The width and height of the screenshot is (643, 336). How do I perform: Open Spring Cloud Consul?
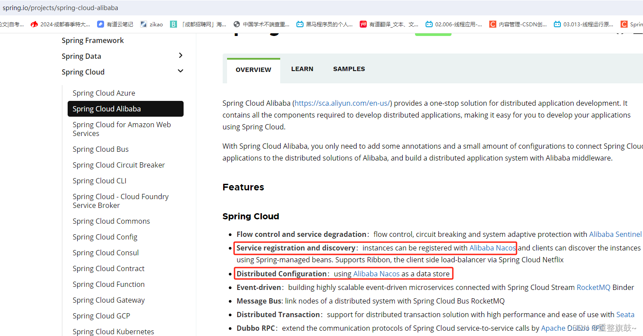(x=105, y=253)
